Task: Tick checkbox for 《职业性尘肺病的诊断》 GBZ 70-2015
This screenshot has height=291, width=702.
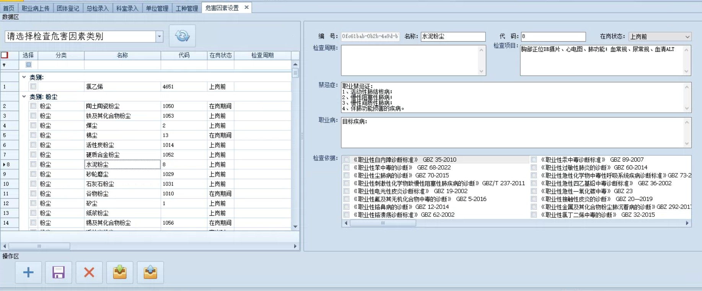Action: point(346,175)
